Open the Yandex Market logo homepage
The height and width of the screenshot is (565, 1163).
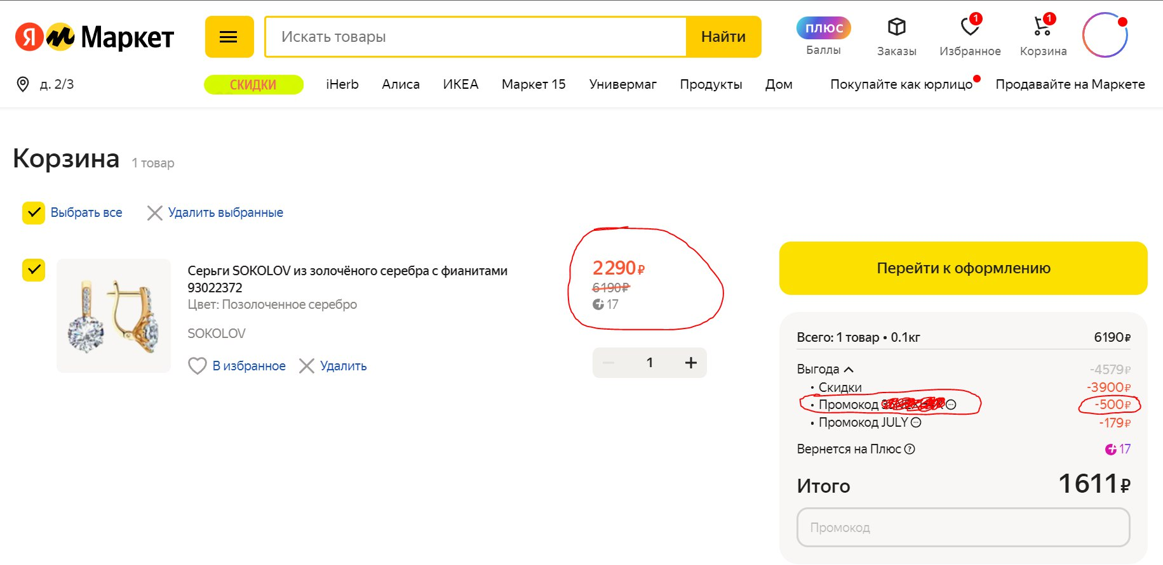[x=94, y=37]
